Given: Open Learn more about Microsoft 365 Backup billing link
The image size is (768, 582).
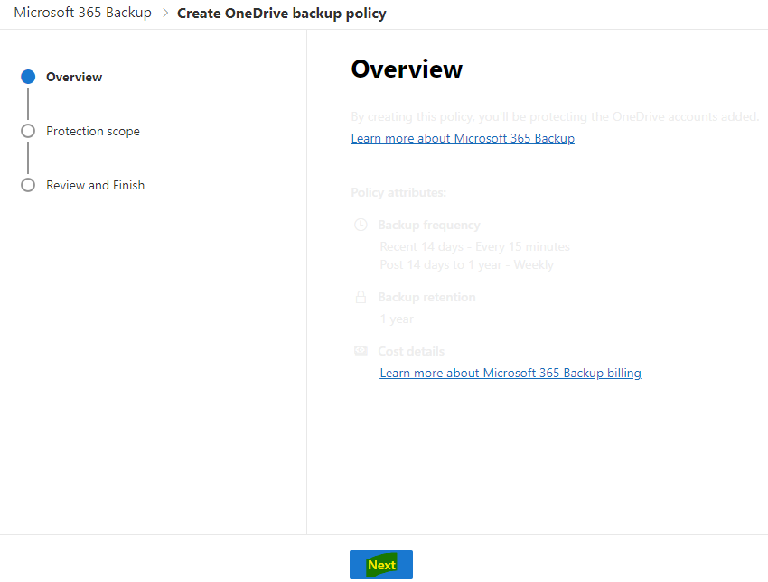Looking at the screenshot, I should (510, 374).
